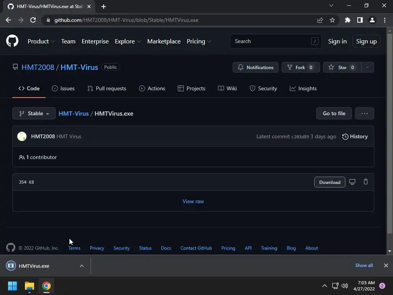Click the Go to file button

coord(334,113)
